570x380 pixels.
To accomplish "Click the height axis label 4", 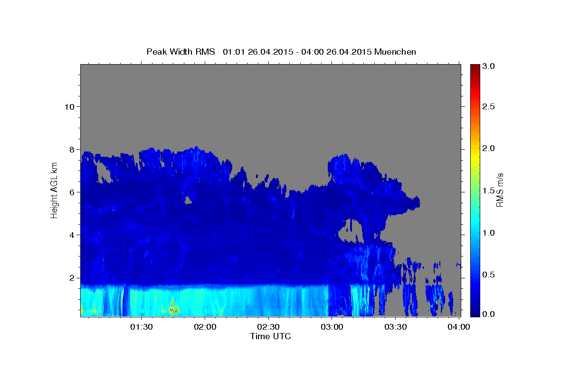I will 72,235.
